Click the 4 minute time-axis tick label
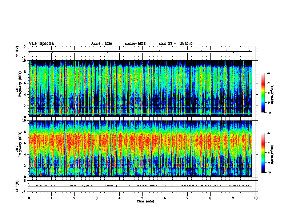This screenshot has width=288, height=222. (120, 198)
